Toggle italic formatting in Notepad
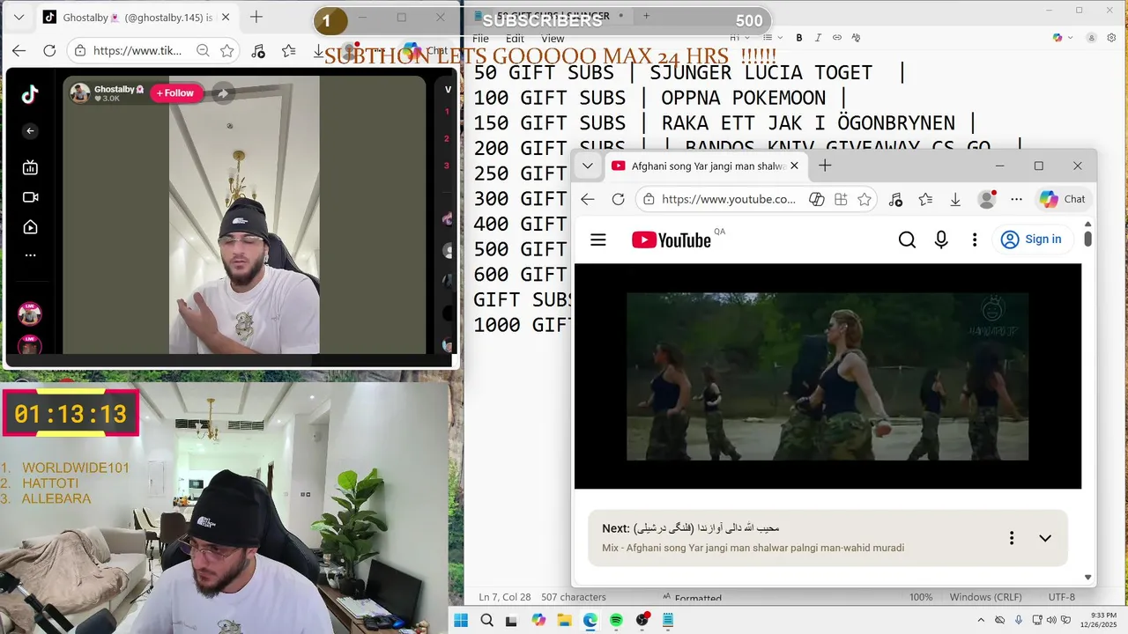Screen dimensions: 1128x634 tap(818, 38)
